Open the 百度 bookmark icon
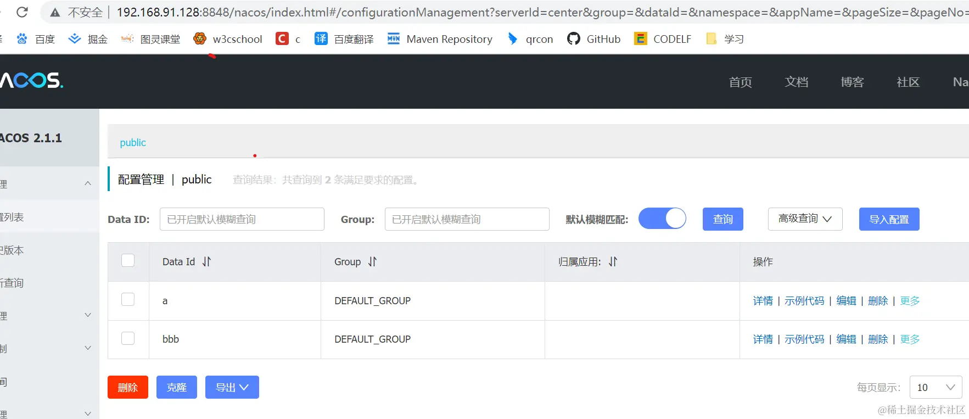Screen dimensions: 969x419 pos(22,39)
